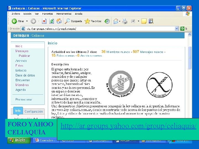Click the Windows flag logo

188,14
